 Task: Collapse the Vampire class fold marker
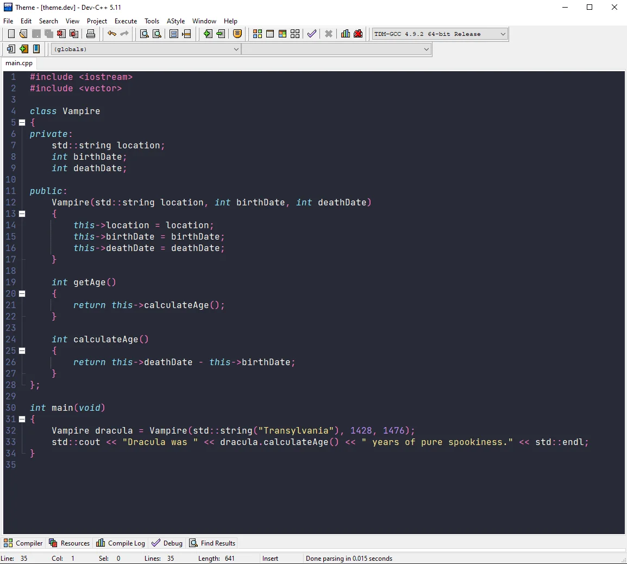(22, 122)
